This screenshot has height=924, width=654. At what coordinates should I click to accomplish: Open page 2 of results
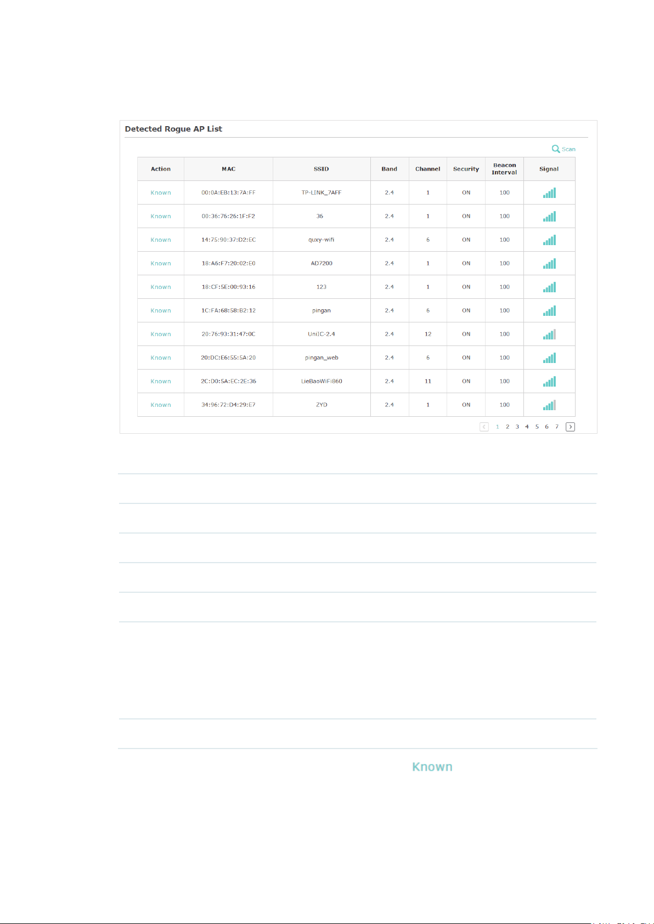click(x=508, y=427)
